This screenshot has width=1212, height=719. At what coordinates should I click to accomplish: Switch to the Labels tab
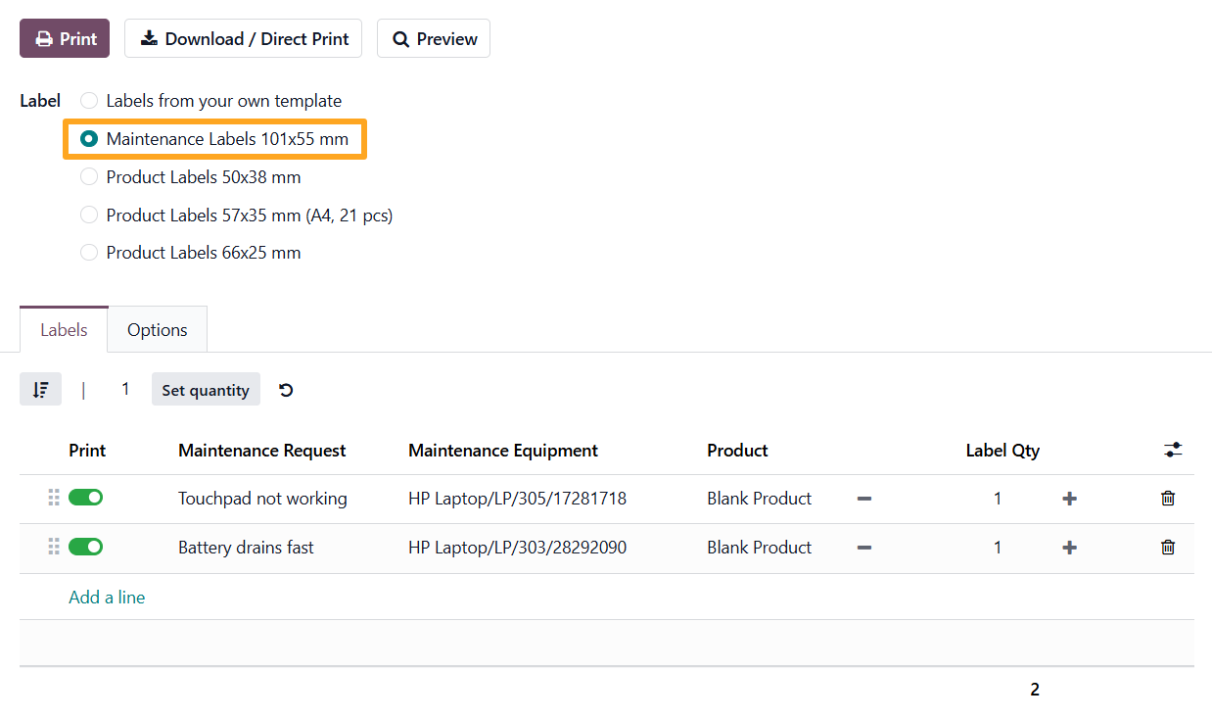[64, 330]
